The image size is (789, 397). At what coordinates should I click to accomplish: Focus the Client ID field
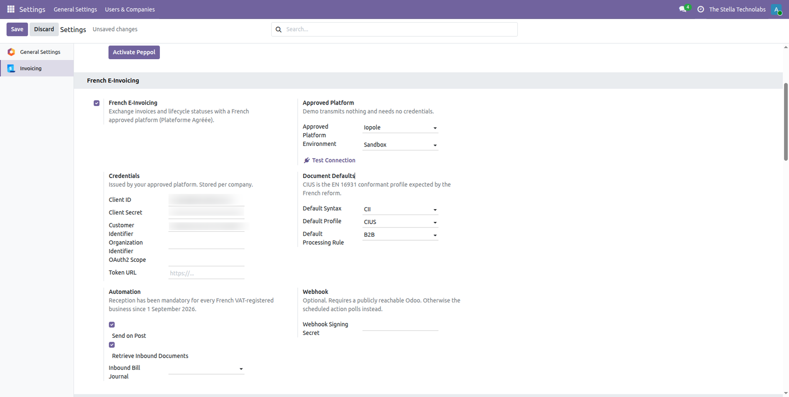pos(206,200)
